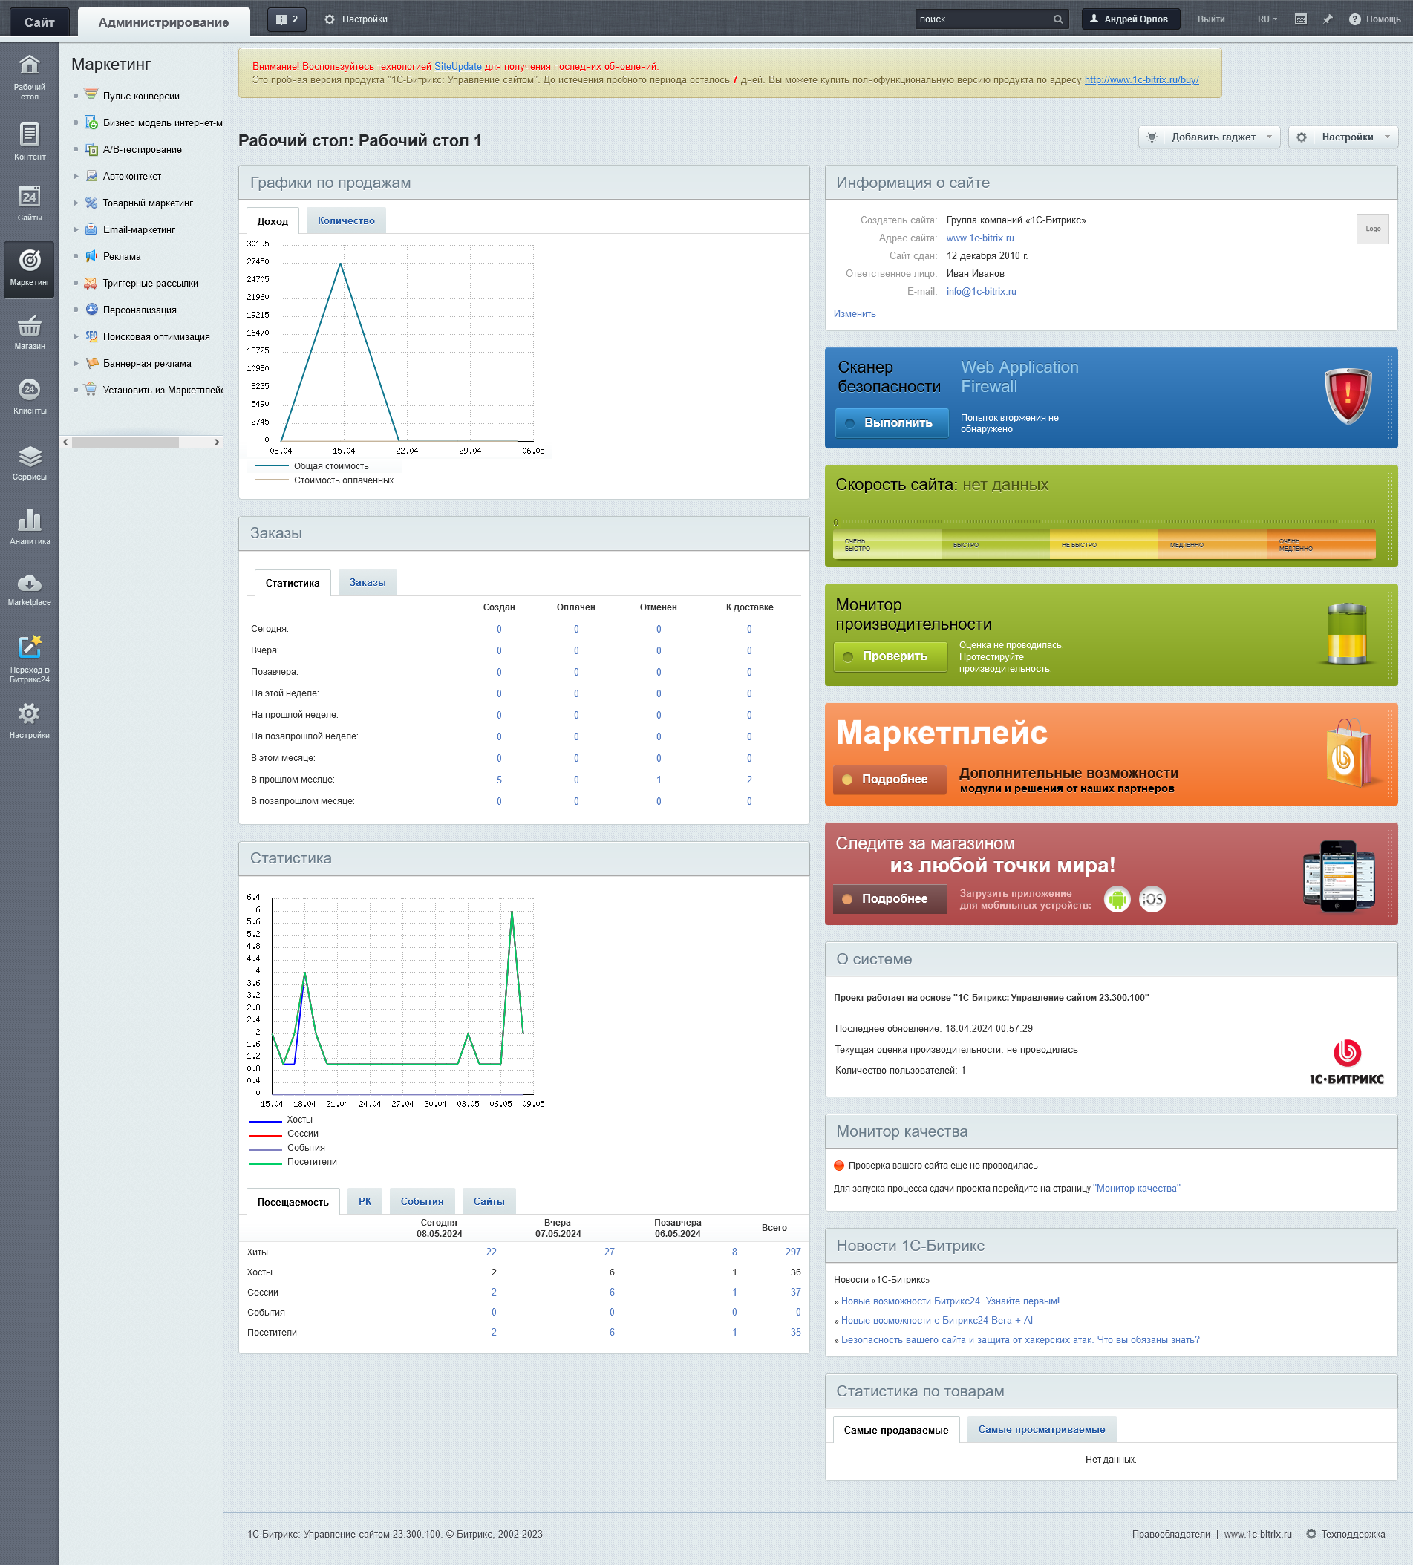Expand the Автоконтекст tree node

pyautogui.click(x=75, y=177)
